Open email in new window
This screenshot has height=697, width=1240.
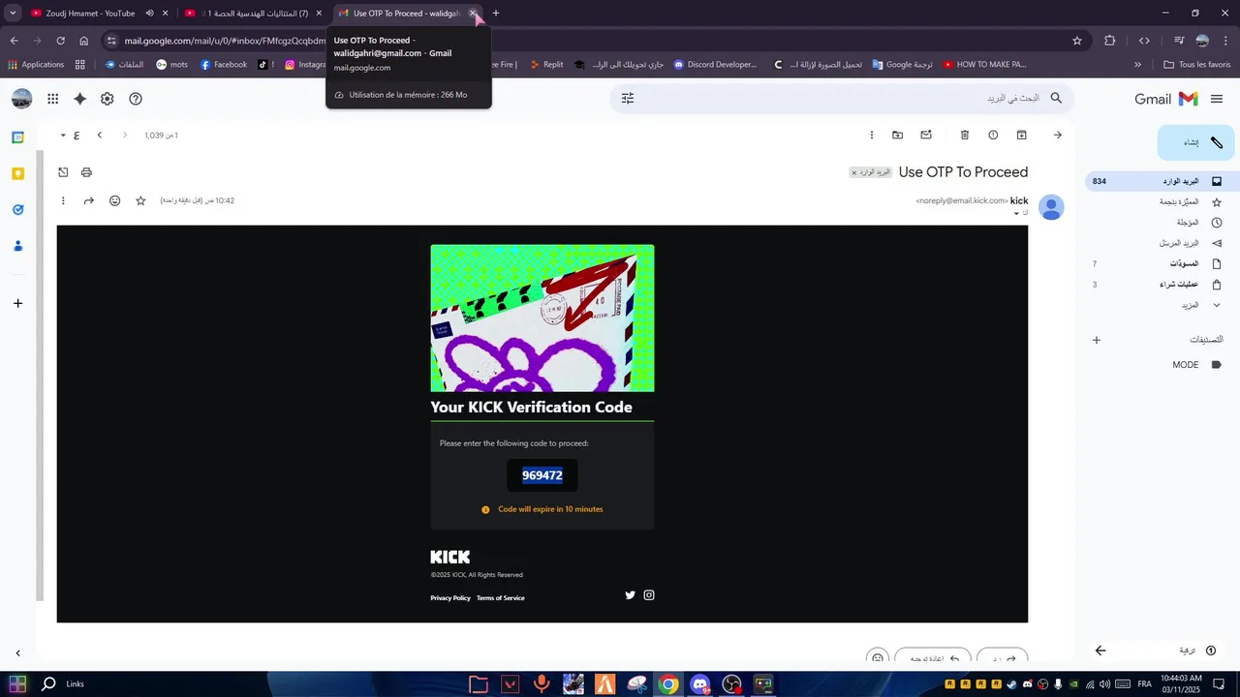click(63, 172)
